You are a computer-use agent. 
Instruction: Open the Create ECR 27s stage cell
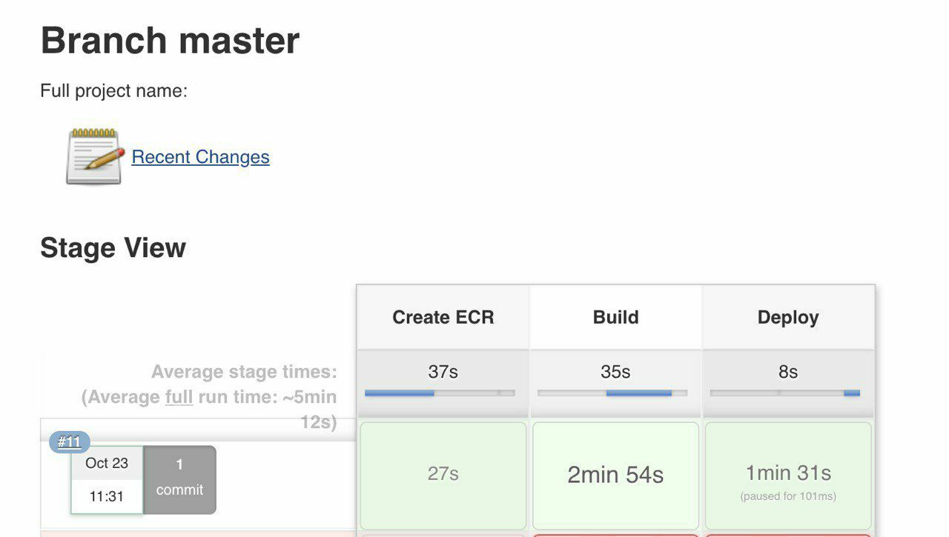pyautogui.click(x=443, y=474)
